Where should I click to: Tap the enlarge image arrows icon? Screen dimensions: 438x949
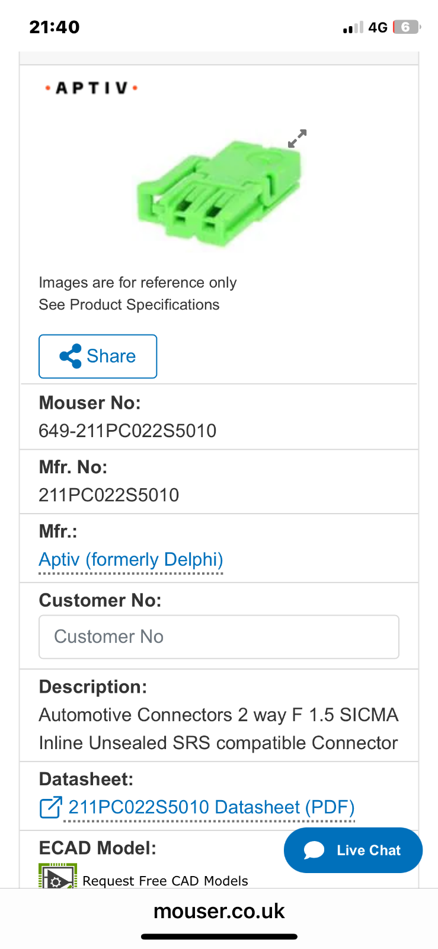[x=297, y=138]
